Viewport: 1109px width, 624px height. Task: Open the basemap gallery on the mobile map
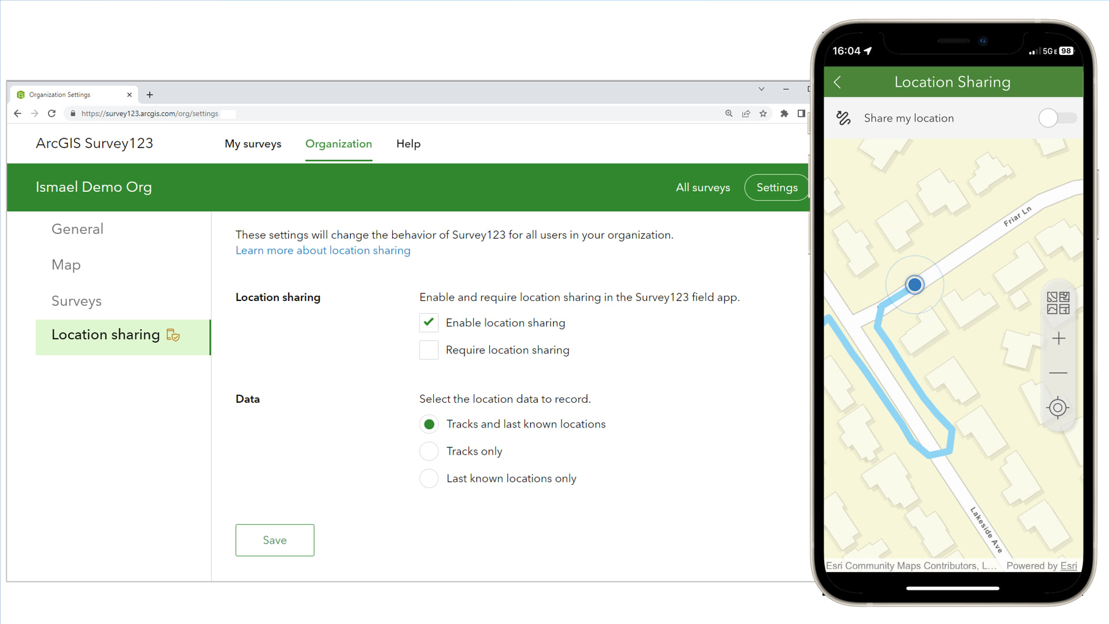1059,303
